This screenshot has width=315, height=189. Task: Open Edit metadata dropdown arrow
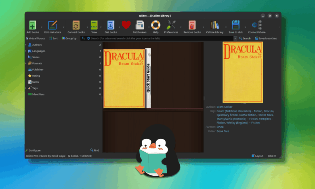63,27
